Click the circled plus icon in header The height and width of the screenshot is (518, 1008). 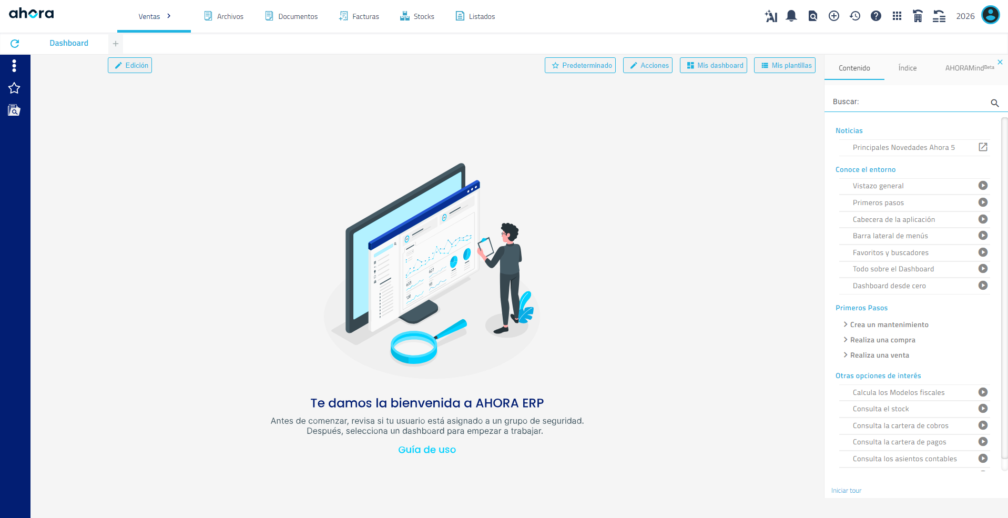tap(834, 16)
